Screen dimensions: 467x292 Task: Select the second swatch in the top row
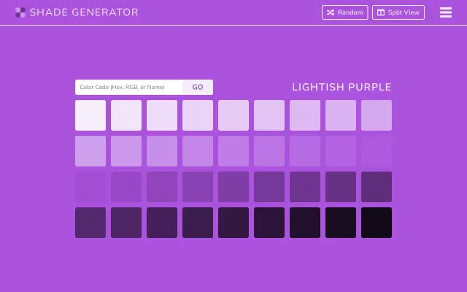point(126,115)
